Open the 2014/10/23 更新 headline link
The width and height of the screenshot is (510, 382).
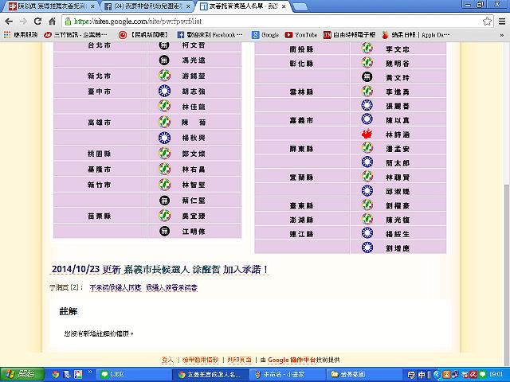160,270
